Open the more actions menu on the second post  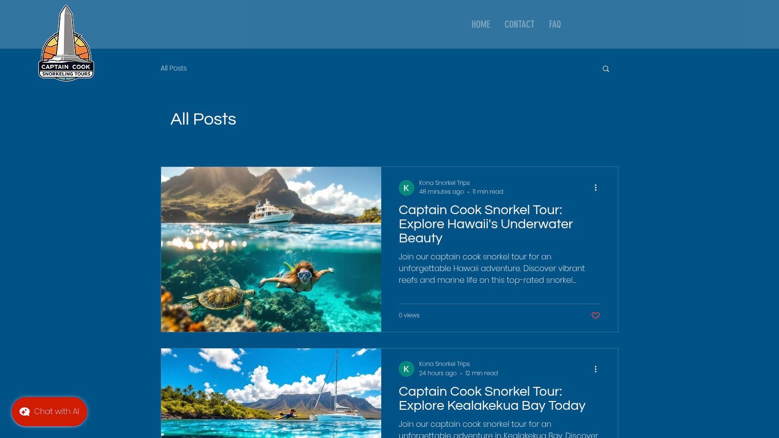coord(595,369)
